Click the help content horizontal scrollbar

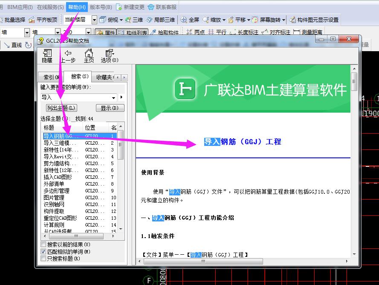coord(203,261)
